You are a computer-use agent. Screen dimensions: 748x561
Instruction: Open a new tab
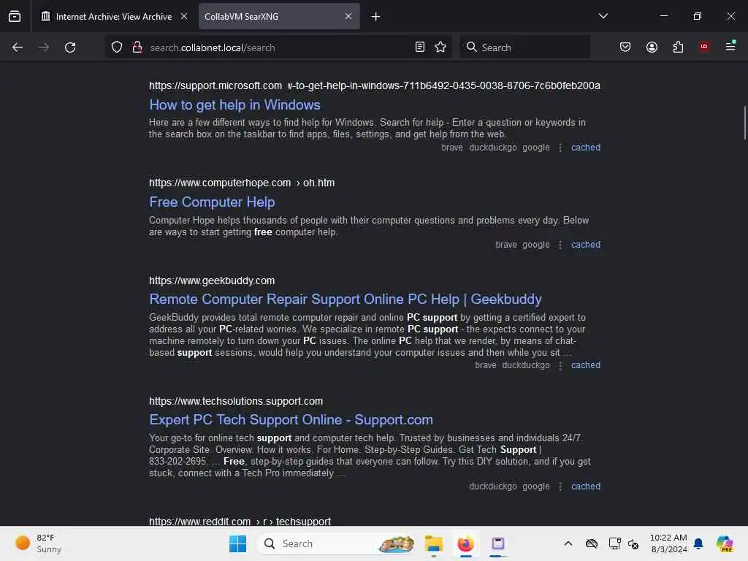376,17
